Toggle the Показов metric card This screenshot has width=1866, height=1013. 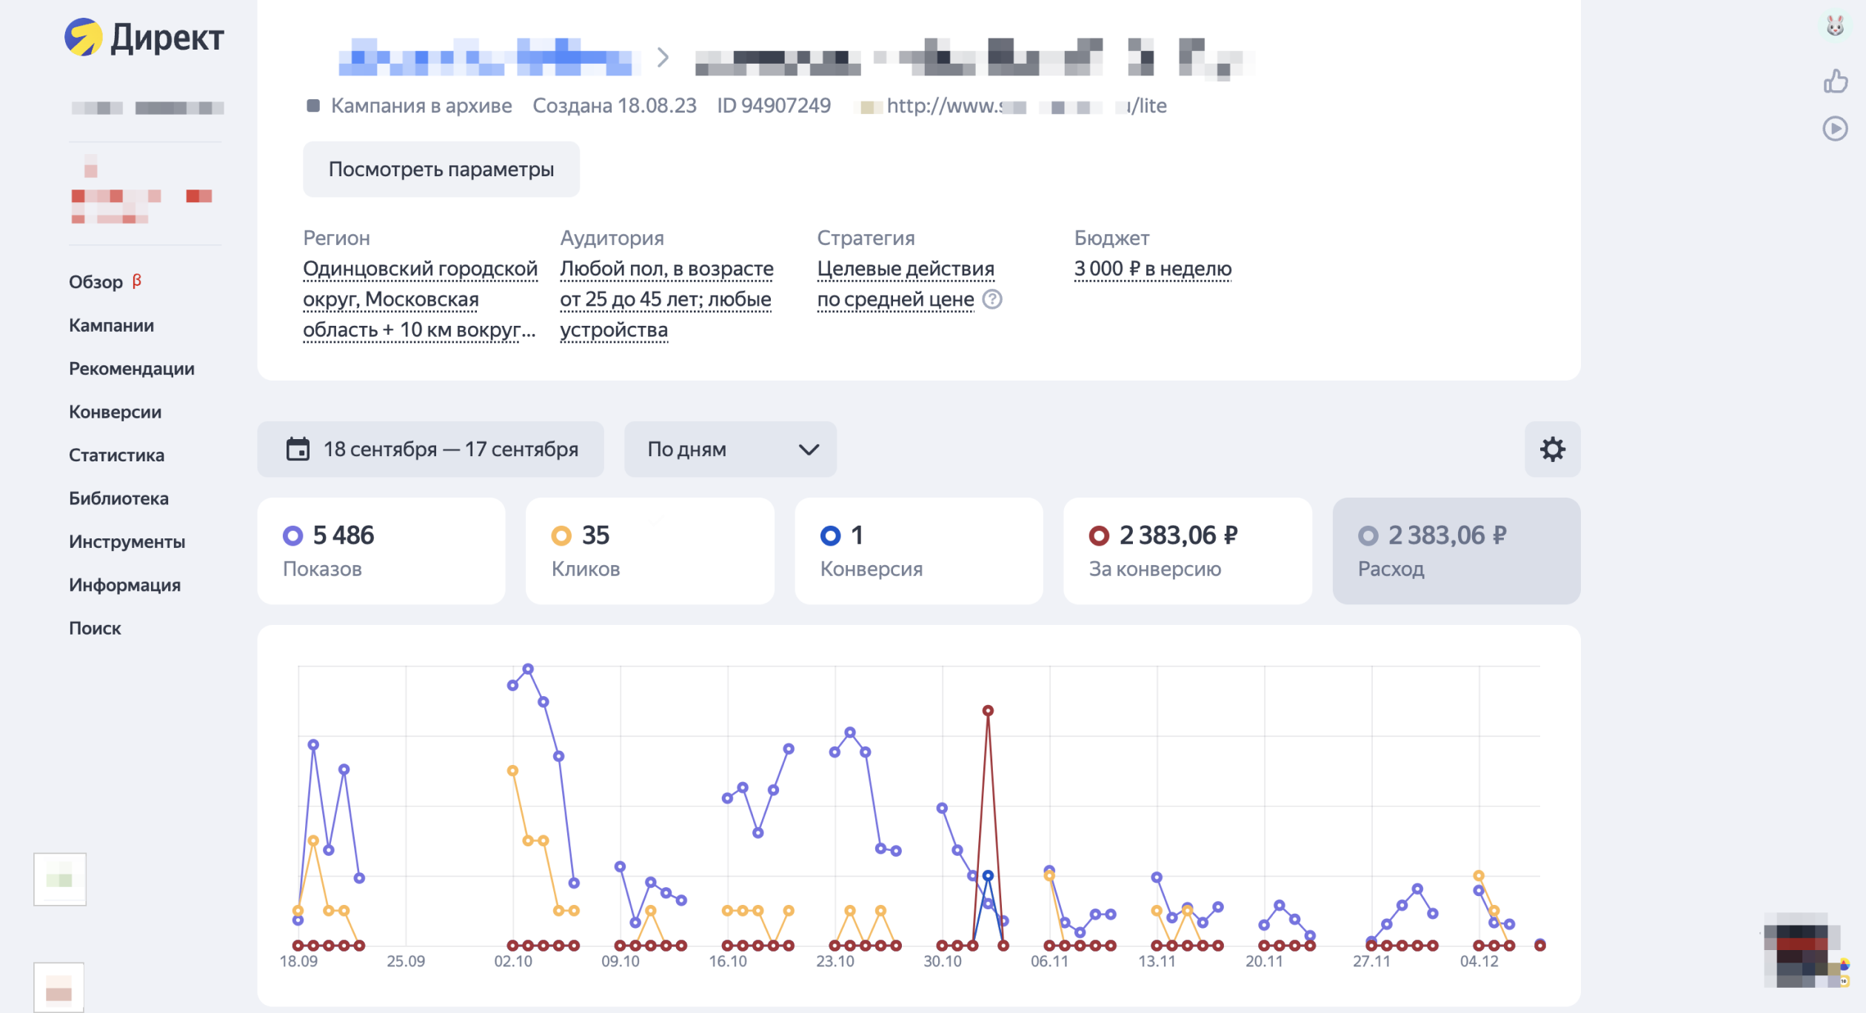[x=381, y=551]
